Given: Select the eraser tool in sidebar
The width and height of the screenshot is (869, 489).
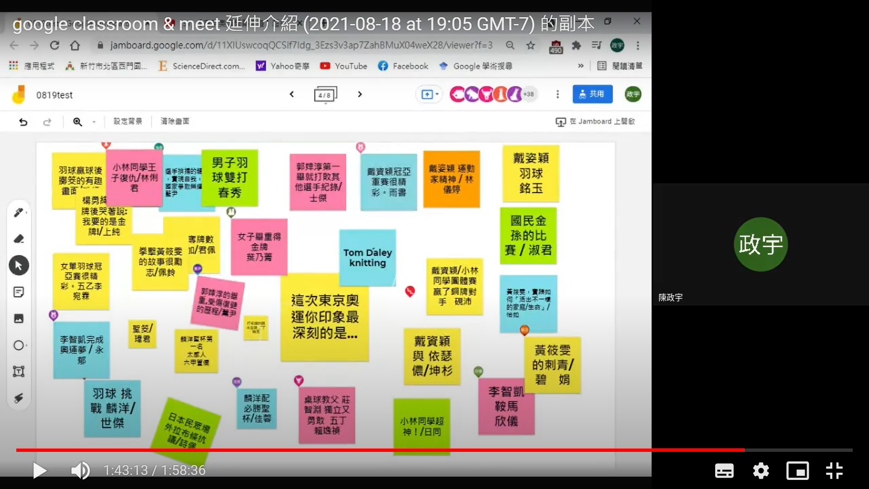Looking at the screenshot, I should point(19,239).
